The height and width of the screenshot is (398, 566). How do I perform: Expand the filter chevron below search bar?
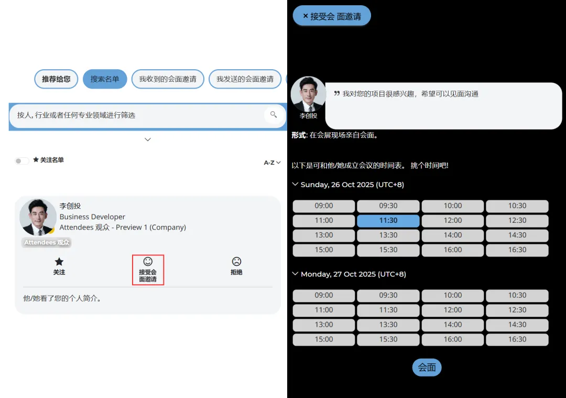point(148,139)
